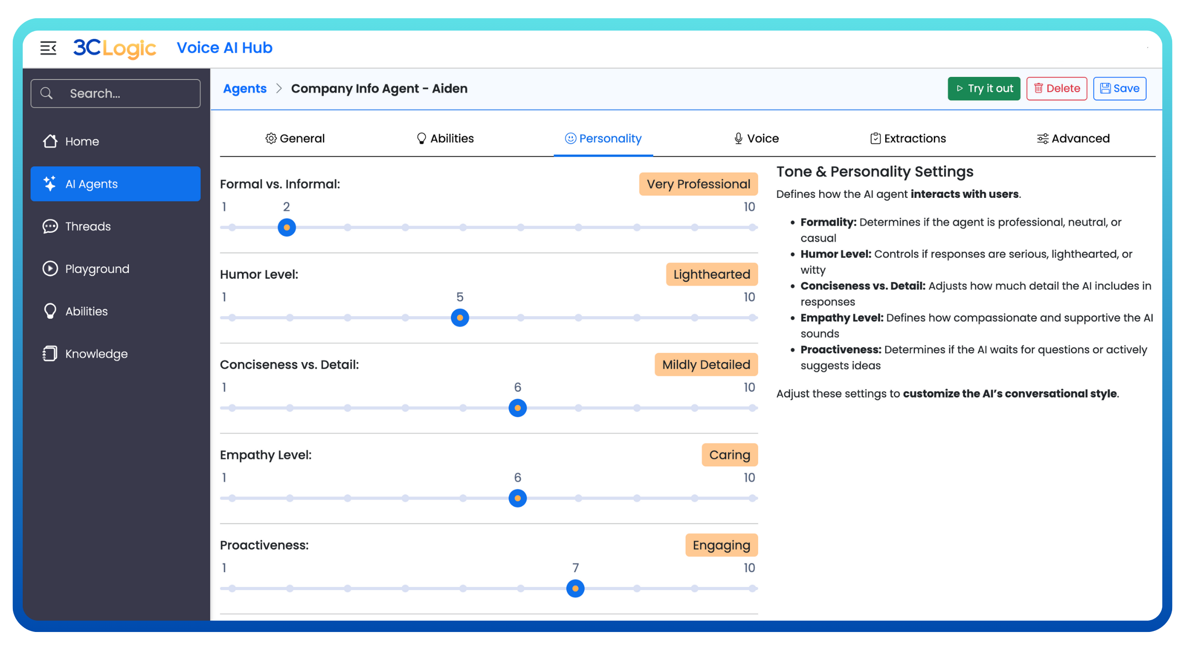Click the Home house icon

50,142
